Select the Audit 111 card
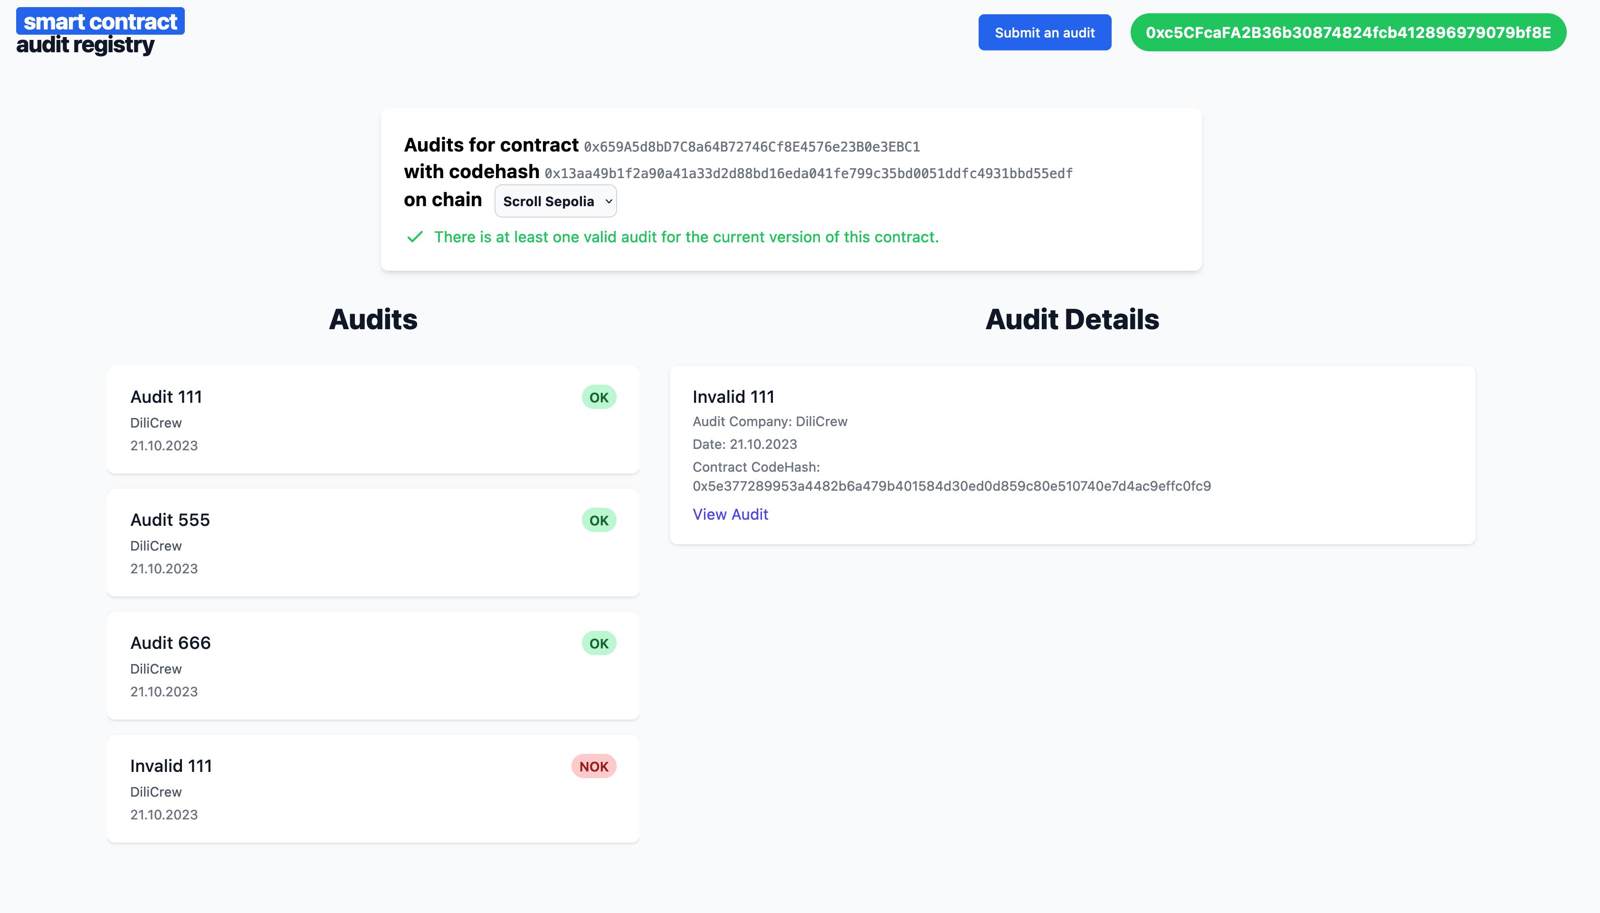This screenshot has width=1600, height=913. [373, 419]
